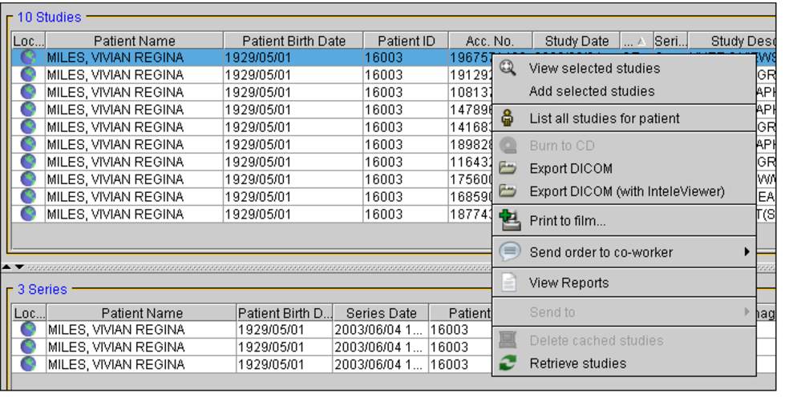Viewport: 785px width, 397px height.
Task: Click the magnifier icon beside View selected studies
Action: coord(508,68)
